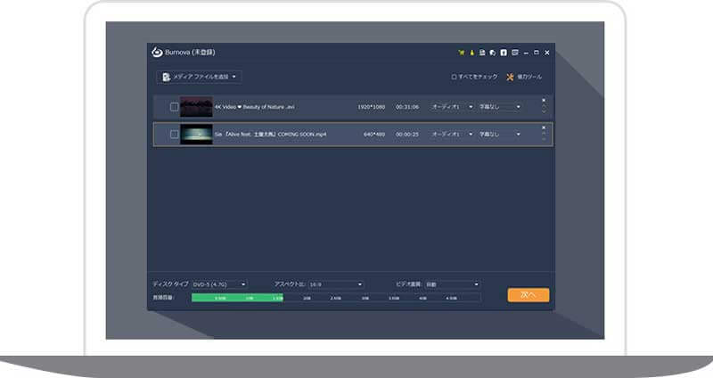This screenshot has width=713, height=378.
Task: Open the video quality dropdown
Action: click(x=452, y=284)
